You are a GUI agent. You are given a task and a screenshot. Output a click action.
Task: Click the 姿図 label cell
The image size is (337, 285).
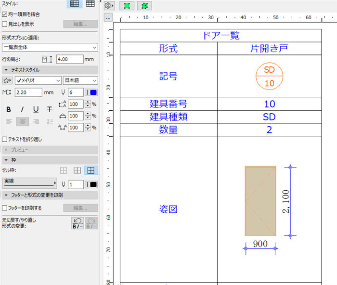click(x=168, y=209)
